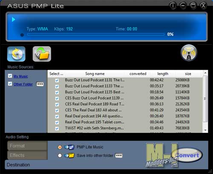Image resolution: width=213 pixels, height=174 pixels.
Task: Open the CD ripping disc icon
Action: 16,54
